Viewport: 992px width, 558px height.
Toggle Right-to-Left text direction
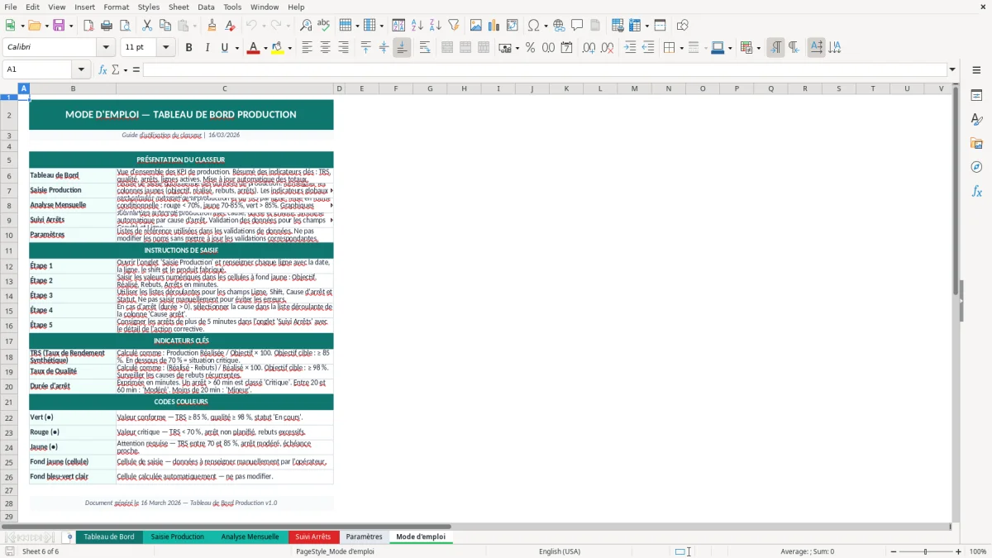794,48
